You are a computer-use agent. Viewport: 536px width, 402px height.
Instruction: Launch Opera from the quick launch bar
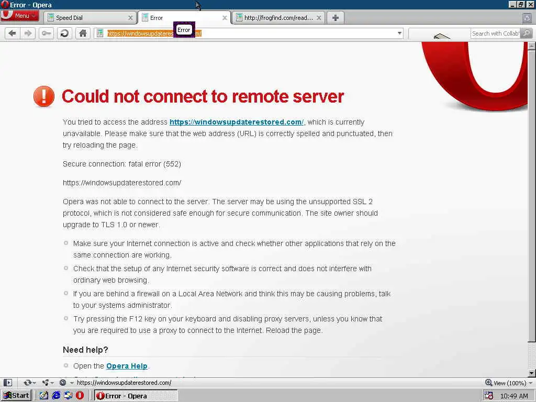pos(80,396)
